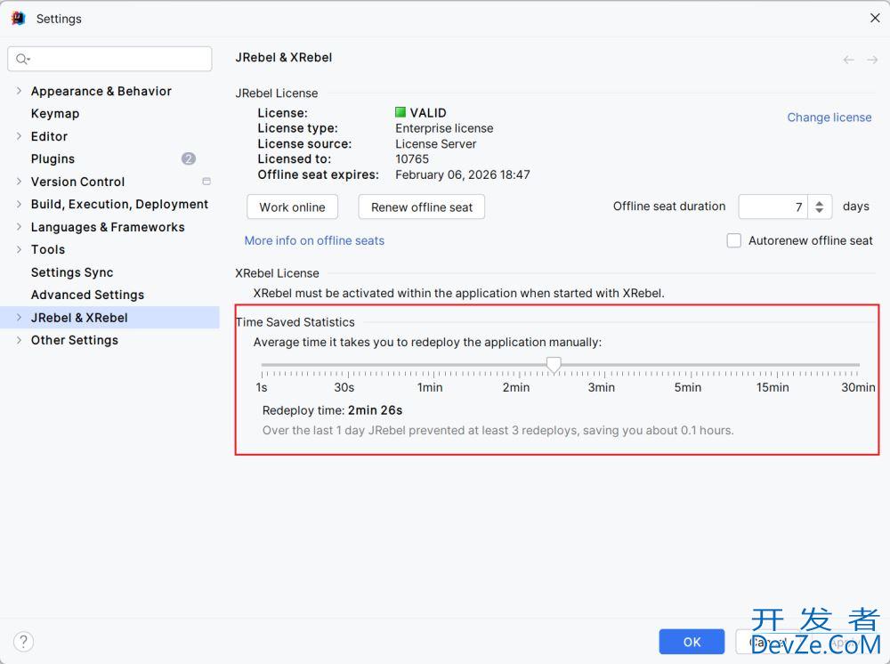Image resolution: width=890 pixels, height=664 pixels.
Task: Open Plugins settings
Action: [x=53, y=159]
